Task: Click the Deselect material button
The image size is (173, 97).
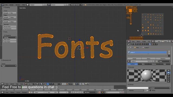Action: pos(163,59)
